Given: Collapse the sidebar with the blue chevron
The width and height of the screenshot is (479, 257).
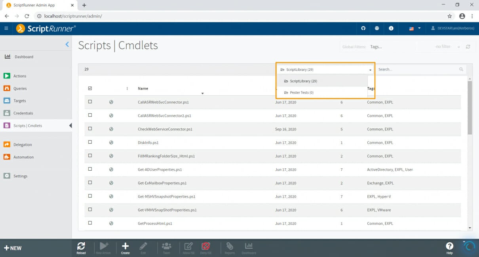Looking at the screenshot, I should point(67,44).
